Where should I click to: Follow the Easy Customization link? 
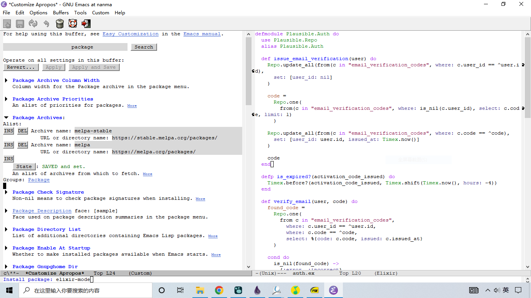(x=130, y=34)
